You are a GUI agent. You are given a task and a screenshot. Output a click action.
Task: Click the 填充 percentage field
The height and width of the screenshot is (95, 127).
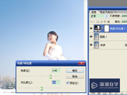pyautogui.click(x=124, y=22)
